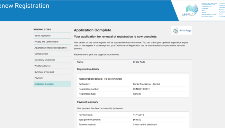The image size is (225, 128).
Task: Go to Select Application step
Action: click(42, 36)
